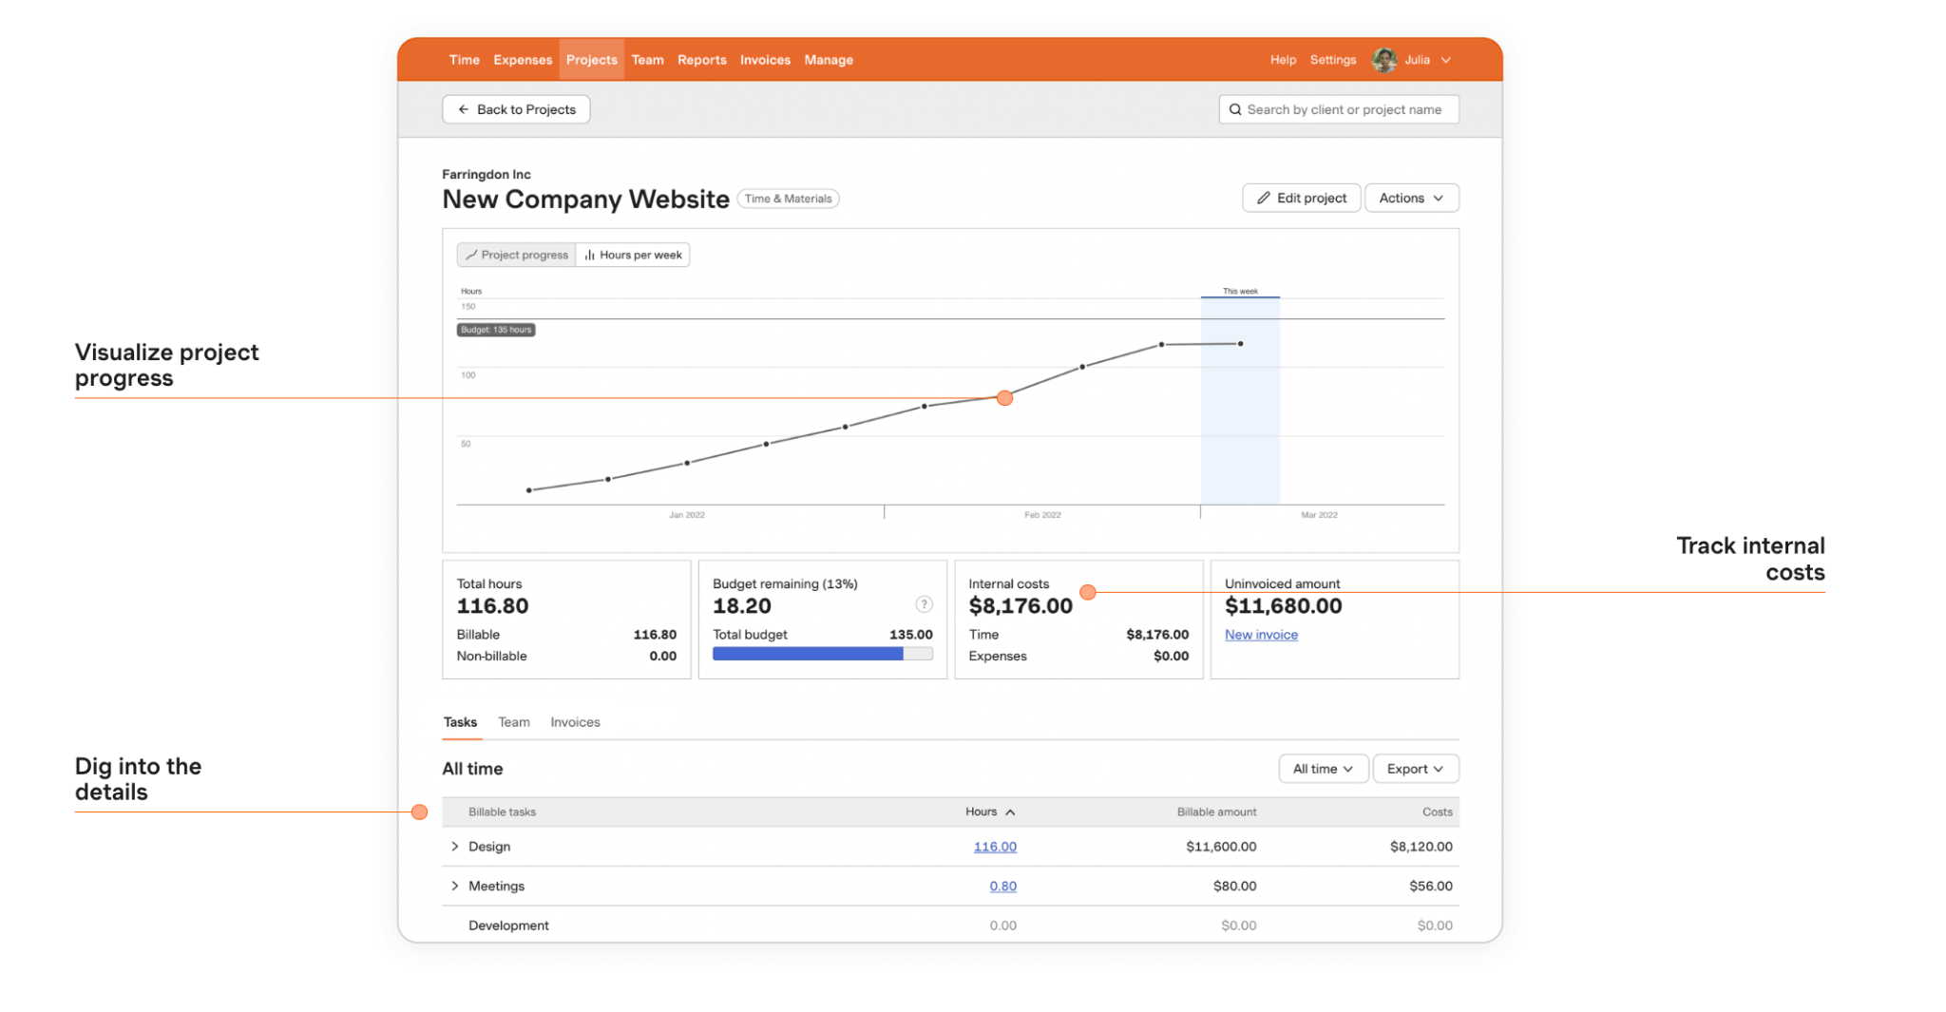Open the All time range dropdown
Screen dimensions: 1946x1012
(x=1322, y=769)
